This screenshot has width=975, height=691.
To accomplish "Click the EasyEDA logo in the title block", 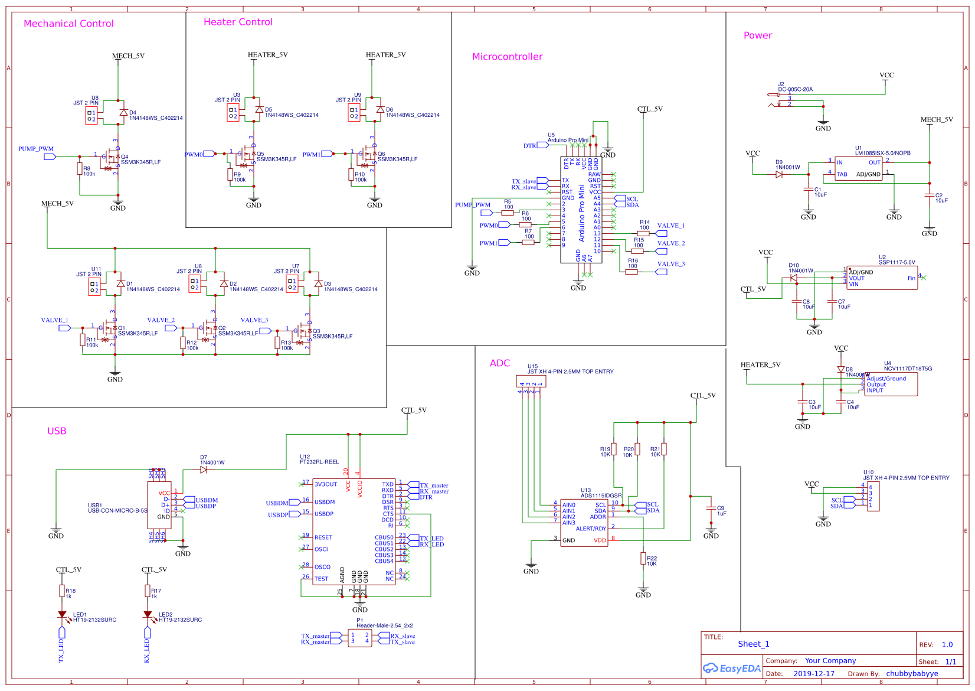I will [731, 668].
